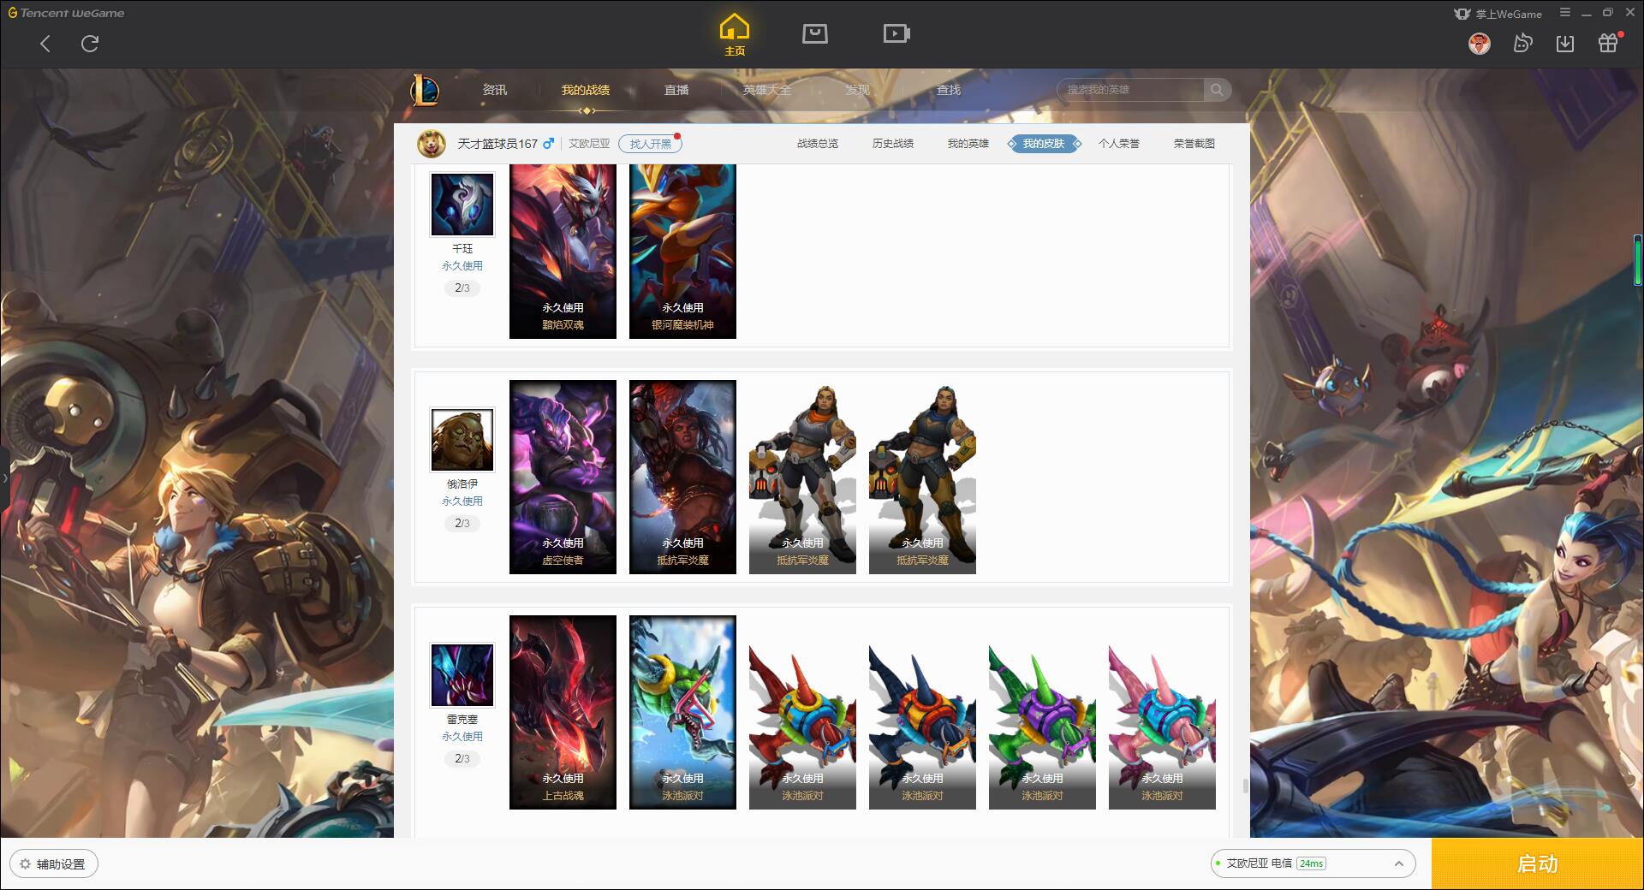This screenshot has width=1644, height=890.
Task: Click the 24ms latency badge
Action: (1311, 863)
